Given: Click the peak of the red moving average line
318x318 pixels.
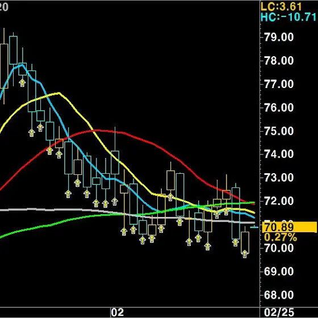Looking at the screenshot, I should point(95,130).
